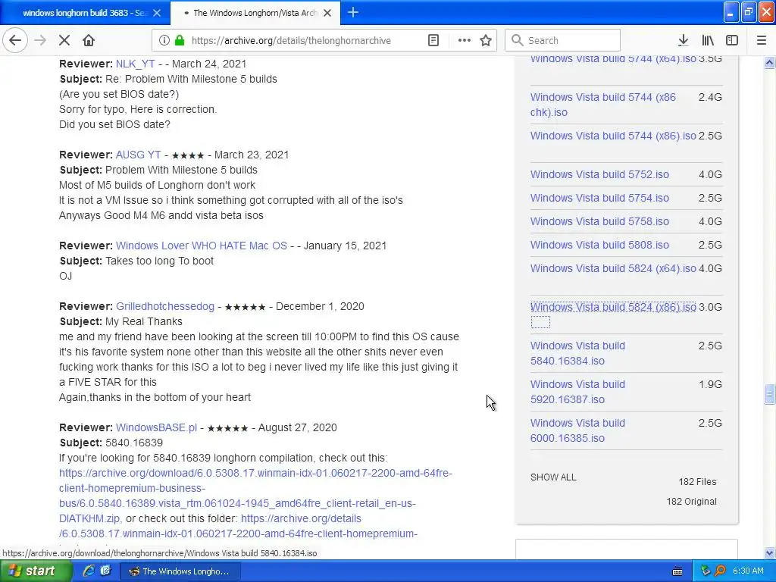
Task: Open page actions three-dot menu
Action: coord(465,40)
